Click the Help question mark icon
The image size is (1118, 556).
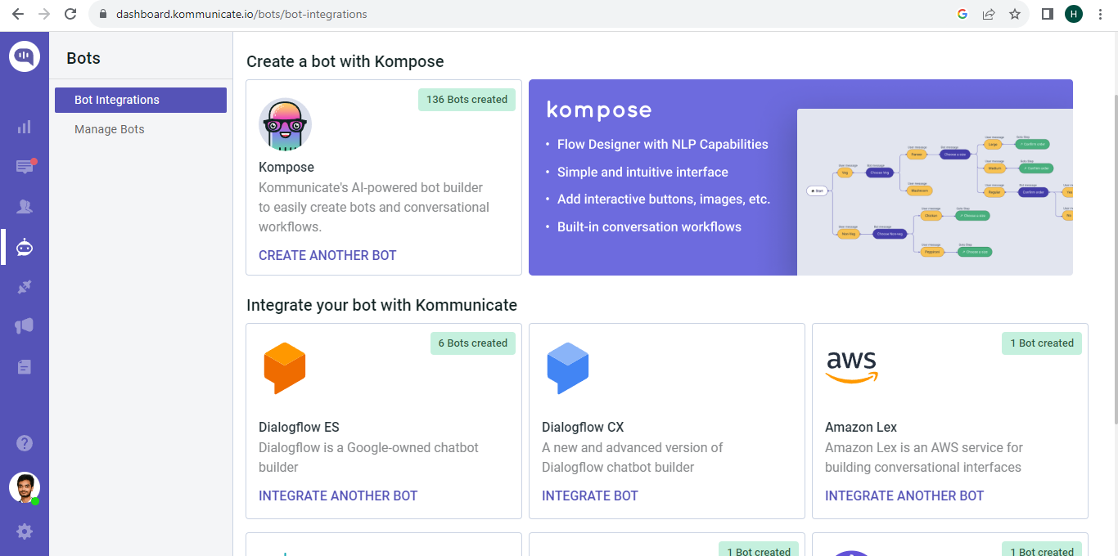tap(25, 443)
